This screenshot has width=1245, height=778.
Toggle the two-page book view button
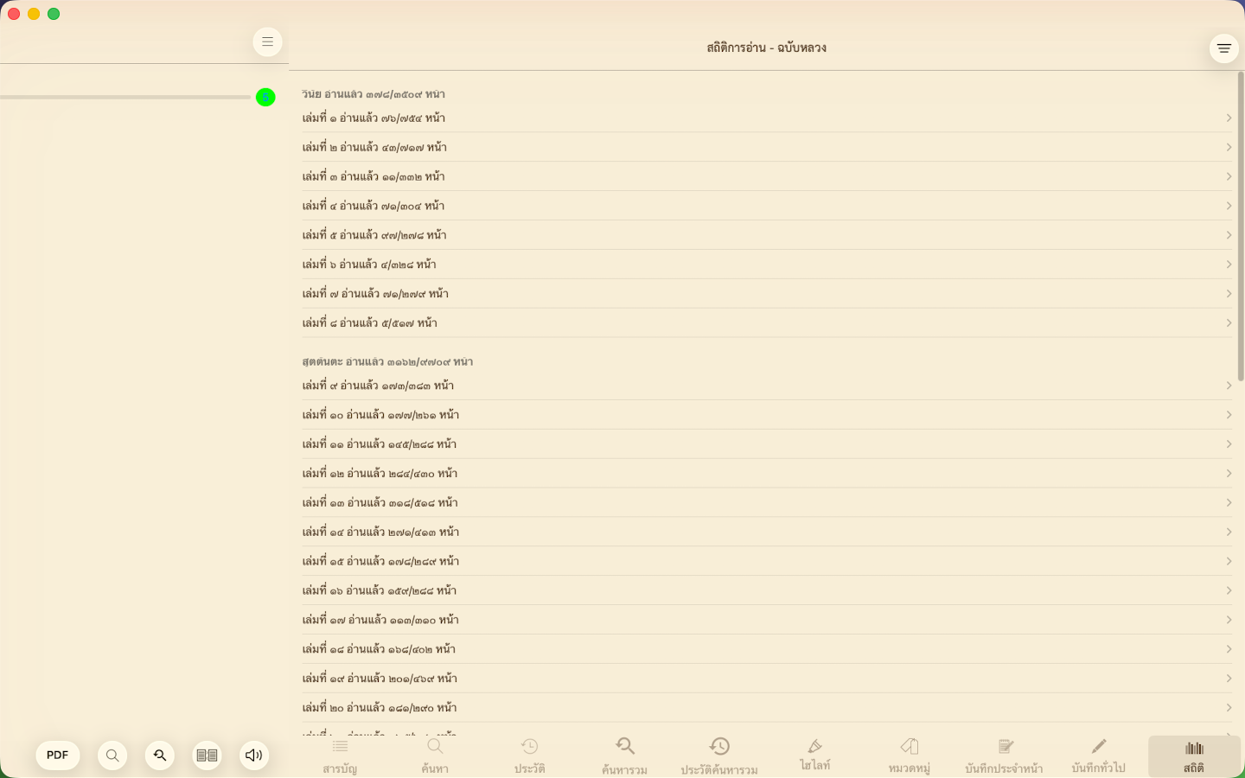click(207, 756)
